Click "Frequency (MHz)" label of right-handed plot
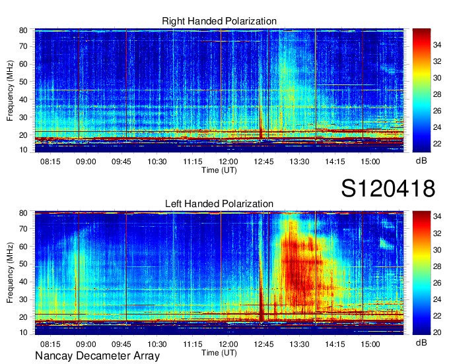The width and height of the screenshot is (449, 364). click(x=10, y=90)
